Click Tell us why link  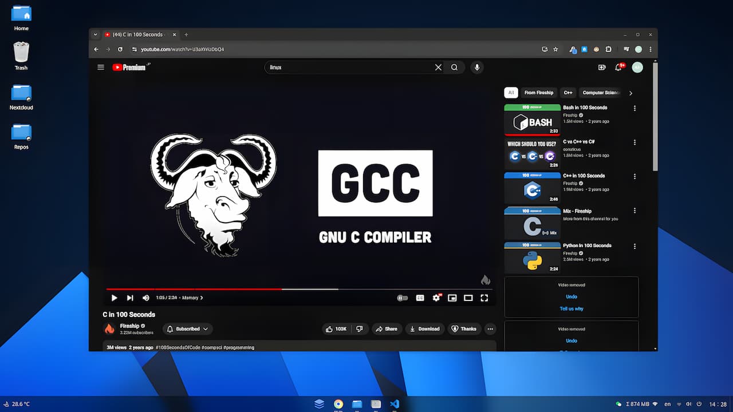[x=571, y=308]
